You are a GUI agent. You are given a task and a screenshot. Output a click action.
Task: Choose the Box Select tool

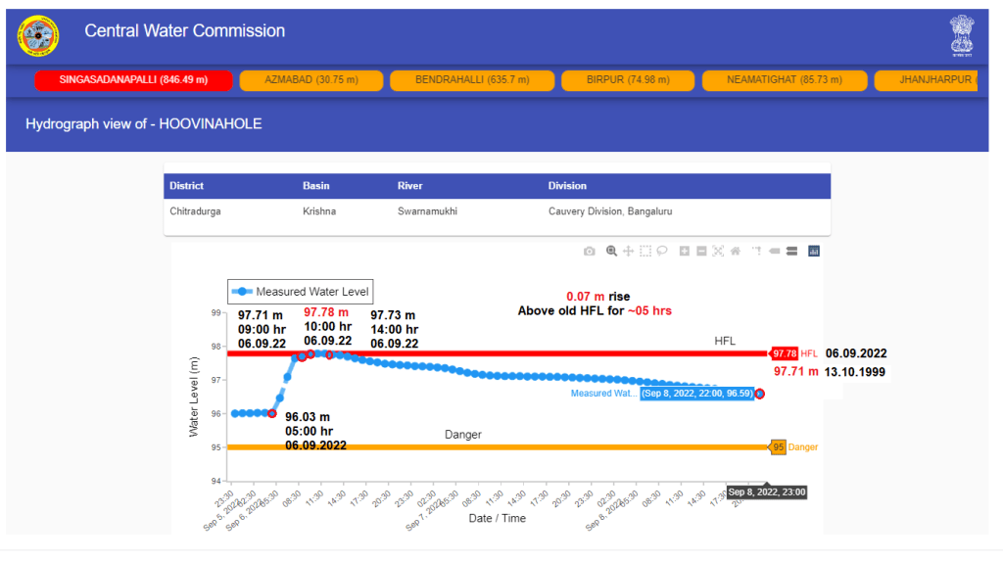645,252
